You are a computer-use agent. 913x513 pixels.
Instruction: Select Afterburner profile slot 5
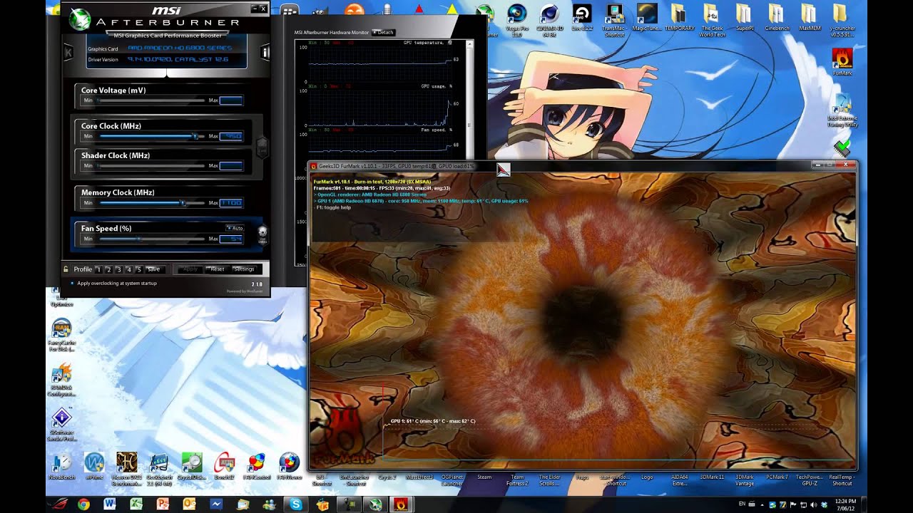click(138, 269)
